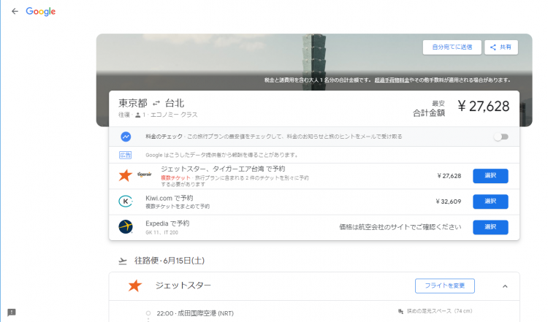Click the passenger person icon

[x=137, y=115]
